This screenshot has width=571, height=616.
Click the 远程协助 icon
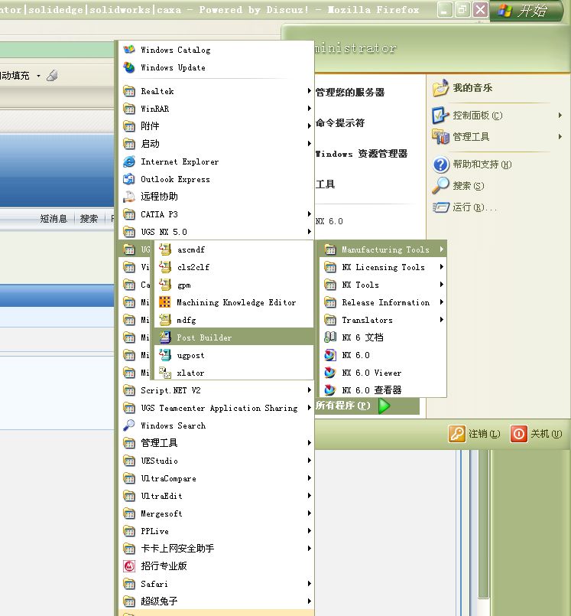coord(129,197)
